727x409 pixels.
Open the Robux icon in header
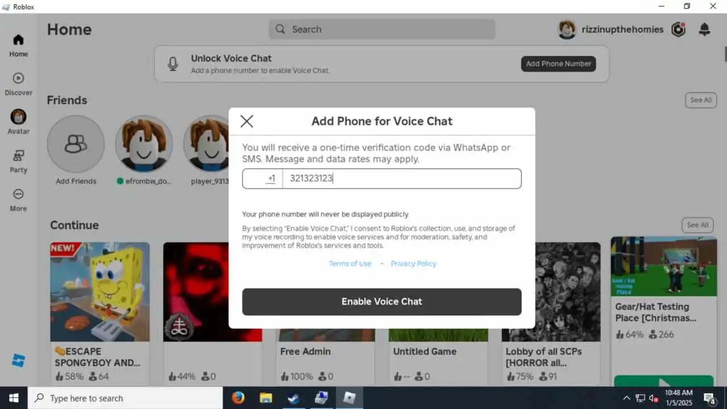678,30
